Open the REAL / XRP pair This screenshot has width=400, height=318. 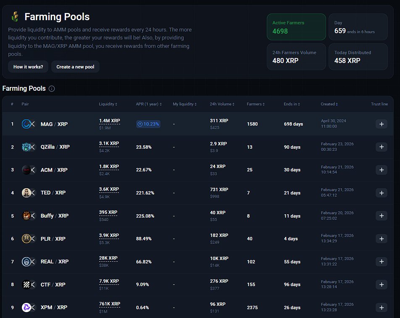tap(55, 262)
